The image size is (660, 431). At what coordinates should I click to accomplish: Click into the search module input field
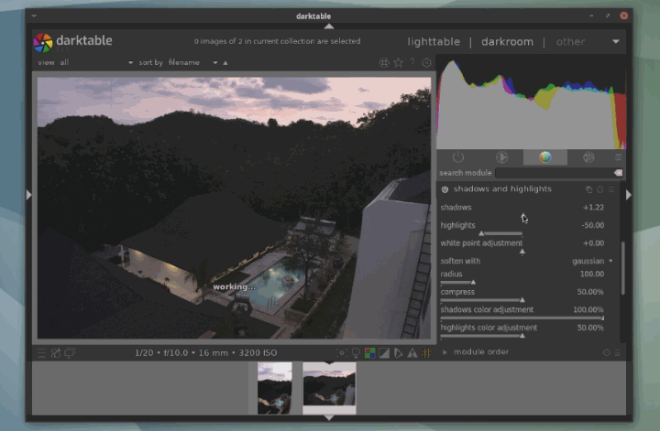pyautogui.click(x=555, y=173)
